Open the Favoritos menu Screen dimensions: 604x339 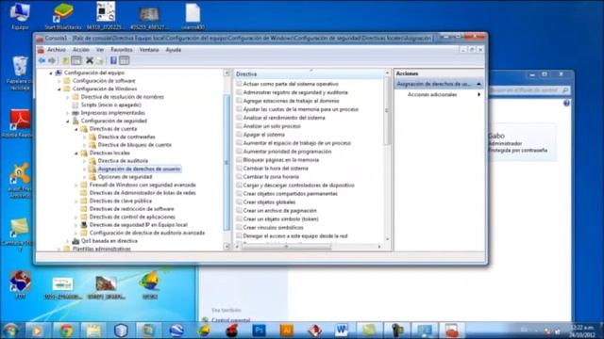tap(122, 50)
